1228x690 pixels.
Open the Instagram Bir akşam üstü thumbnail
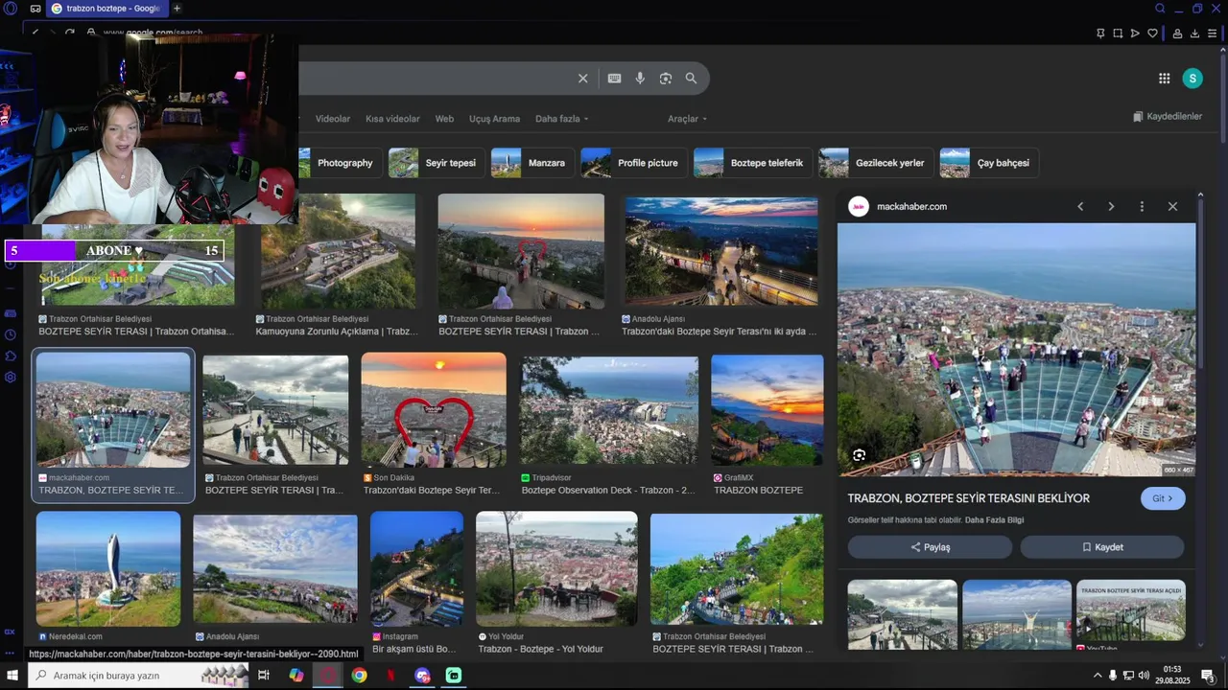(x=416, y=569)
